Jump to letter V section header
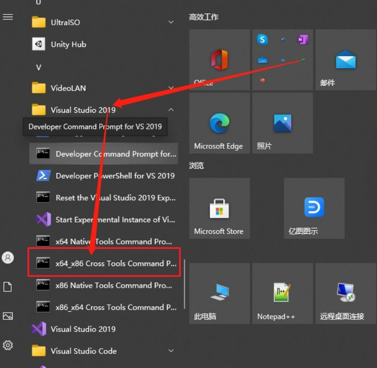This screenshot has height=368, width=377. 39,67
